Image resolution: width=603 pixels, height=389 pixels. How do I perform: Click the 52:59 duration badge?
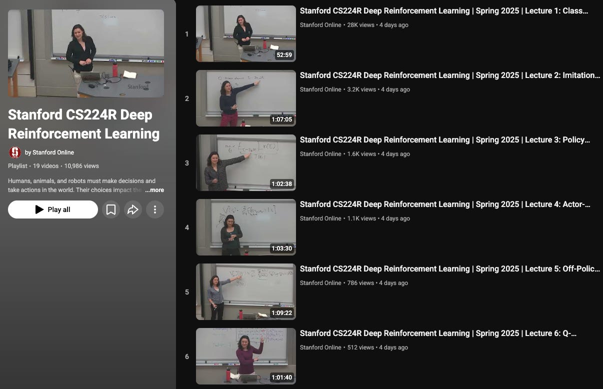click(x=284, y=55)
